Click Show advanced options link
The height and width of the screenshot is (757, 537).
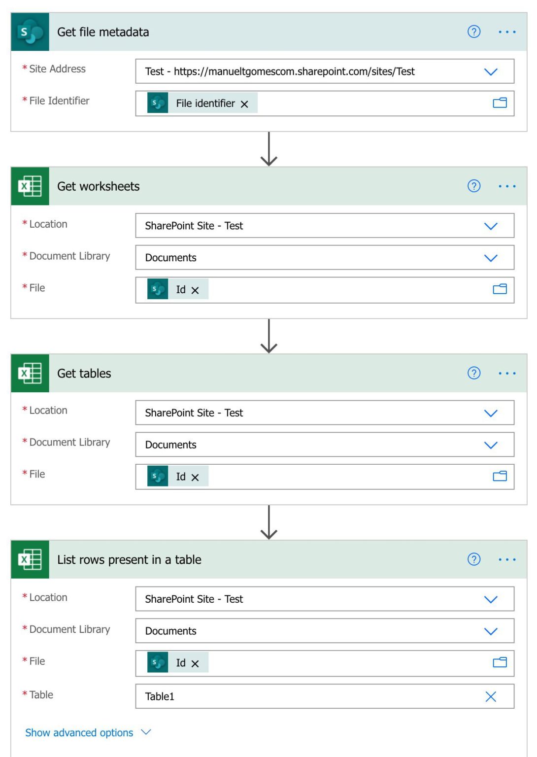[x=79, y=732]
